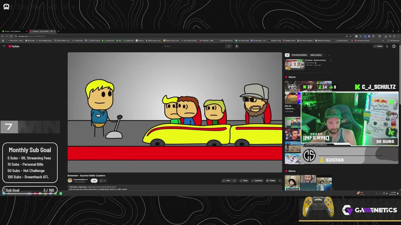401x225 pixels.
Task: Start voice search with the microphone icon
Action: pyautogui.click(x=237, y=46)
